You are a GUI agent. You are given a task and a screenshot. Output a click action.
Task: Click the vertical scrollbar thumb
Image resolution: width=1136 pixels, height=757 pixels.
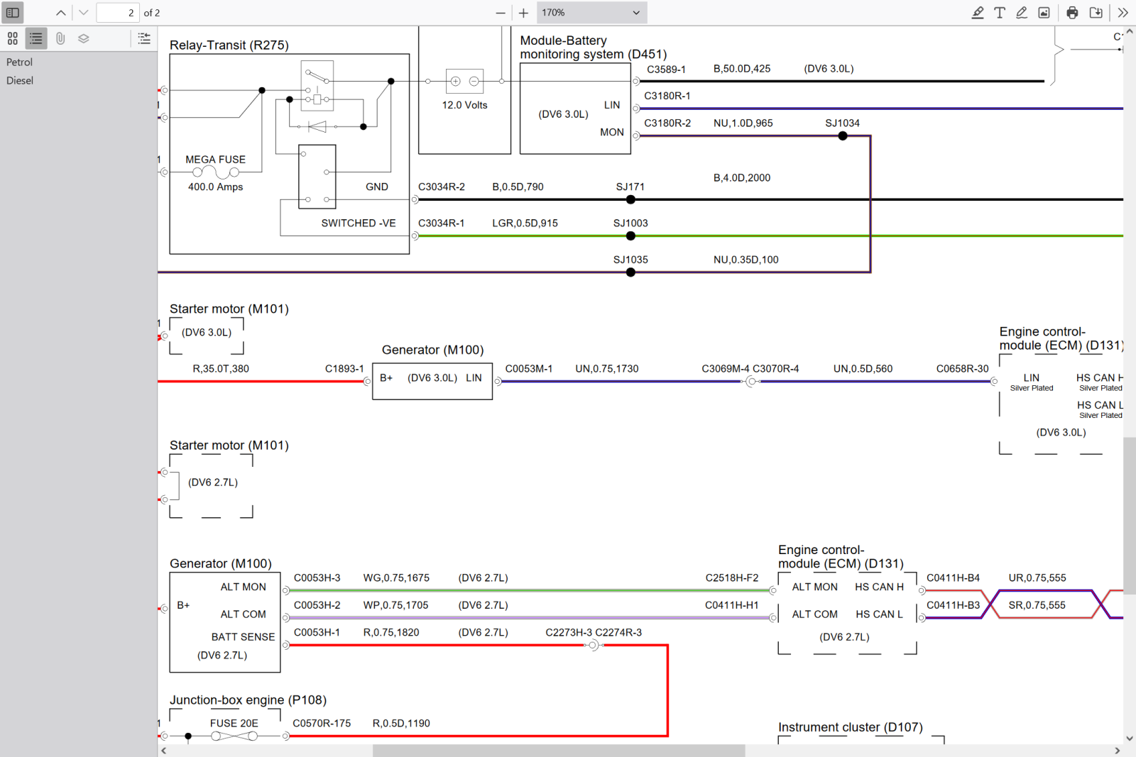(x=1130, y=516)
